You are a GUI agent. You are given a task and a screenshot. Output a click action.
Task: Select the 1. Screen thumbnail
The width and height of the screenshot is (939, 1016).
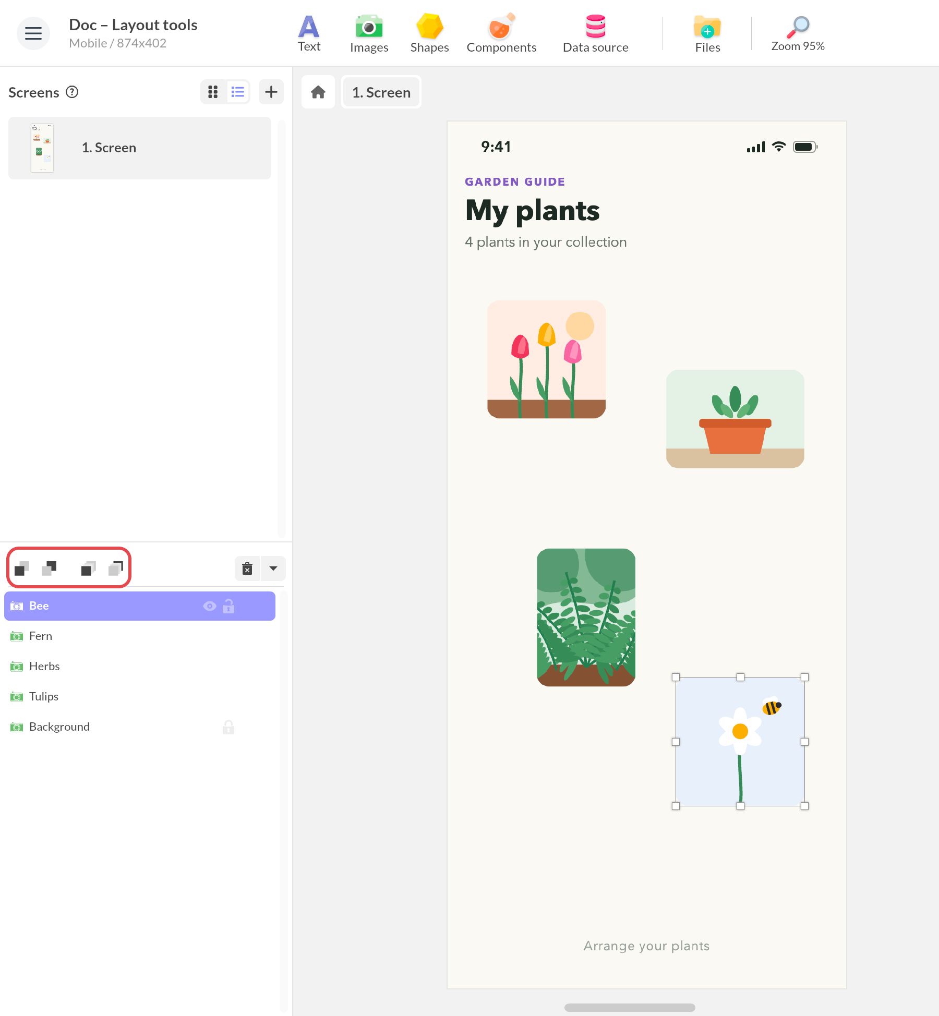tap(42, 148)
